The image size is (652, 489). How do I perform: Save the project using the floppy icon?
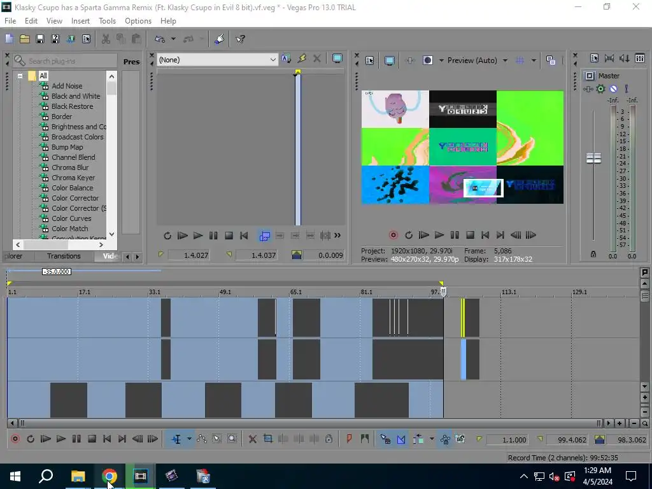coord(40,39)
